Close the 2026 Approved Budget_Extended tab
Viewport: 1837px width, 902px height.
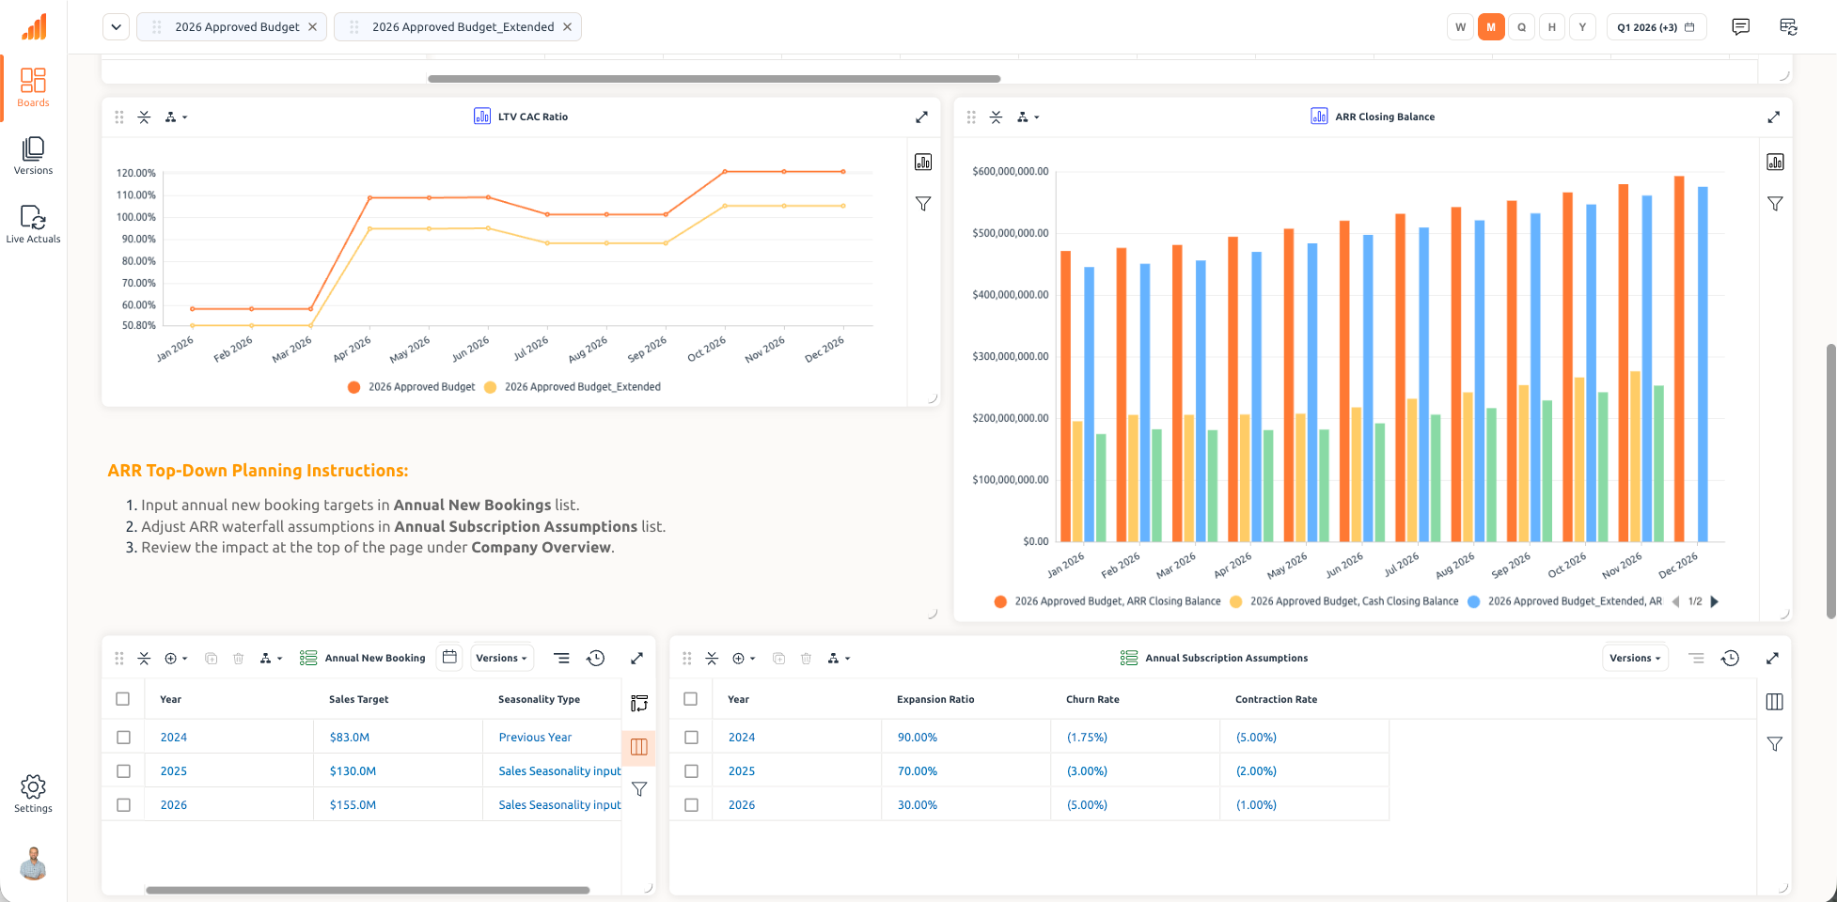pos(567,26)
